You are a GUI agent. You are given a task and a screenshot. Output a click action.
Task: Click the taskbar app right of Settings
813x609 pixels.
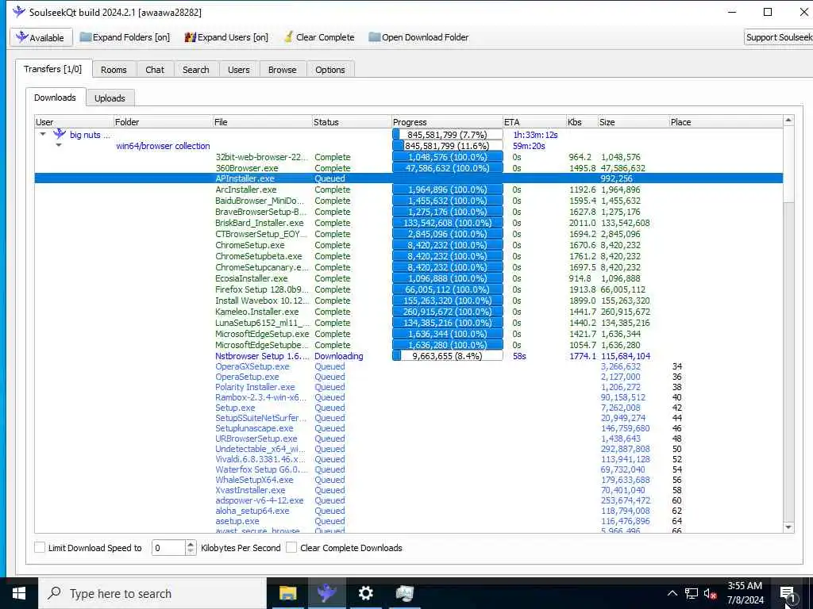[x=404, y=593]
